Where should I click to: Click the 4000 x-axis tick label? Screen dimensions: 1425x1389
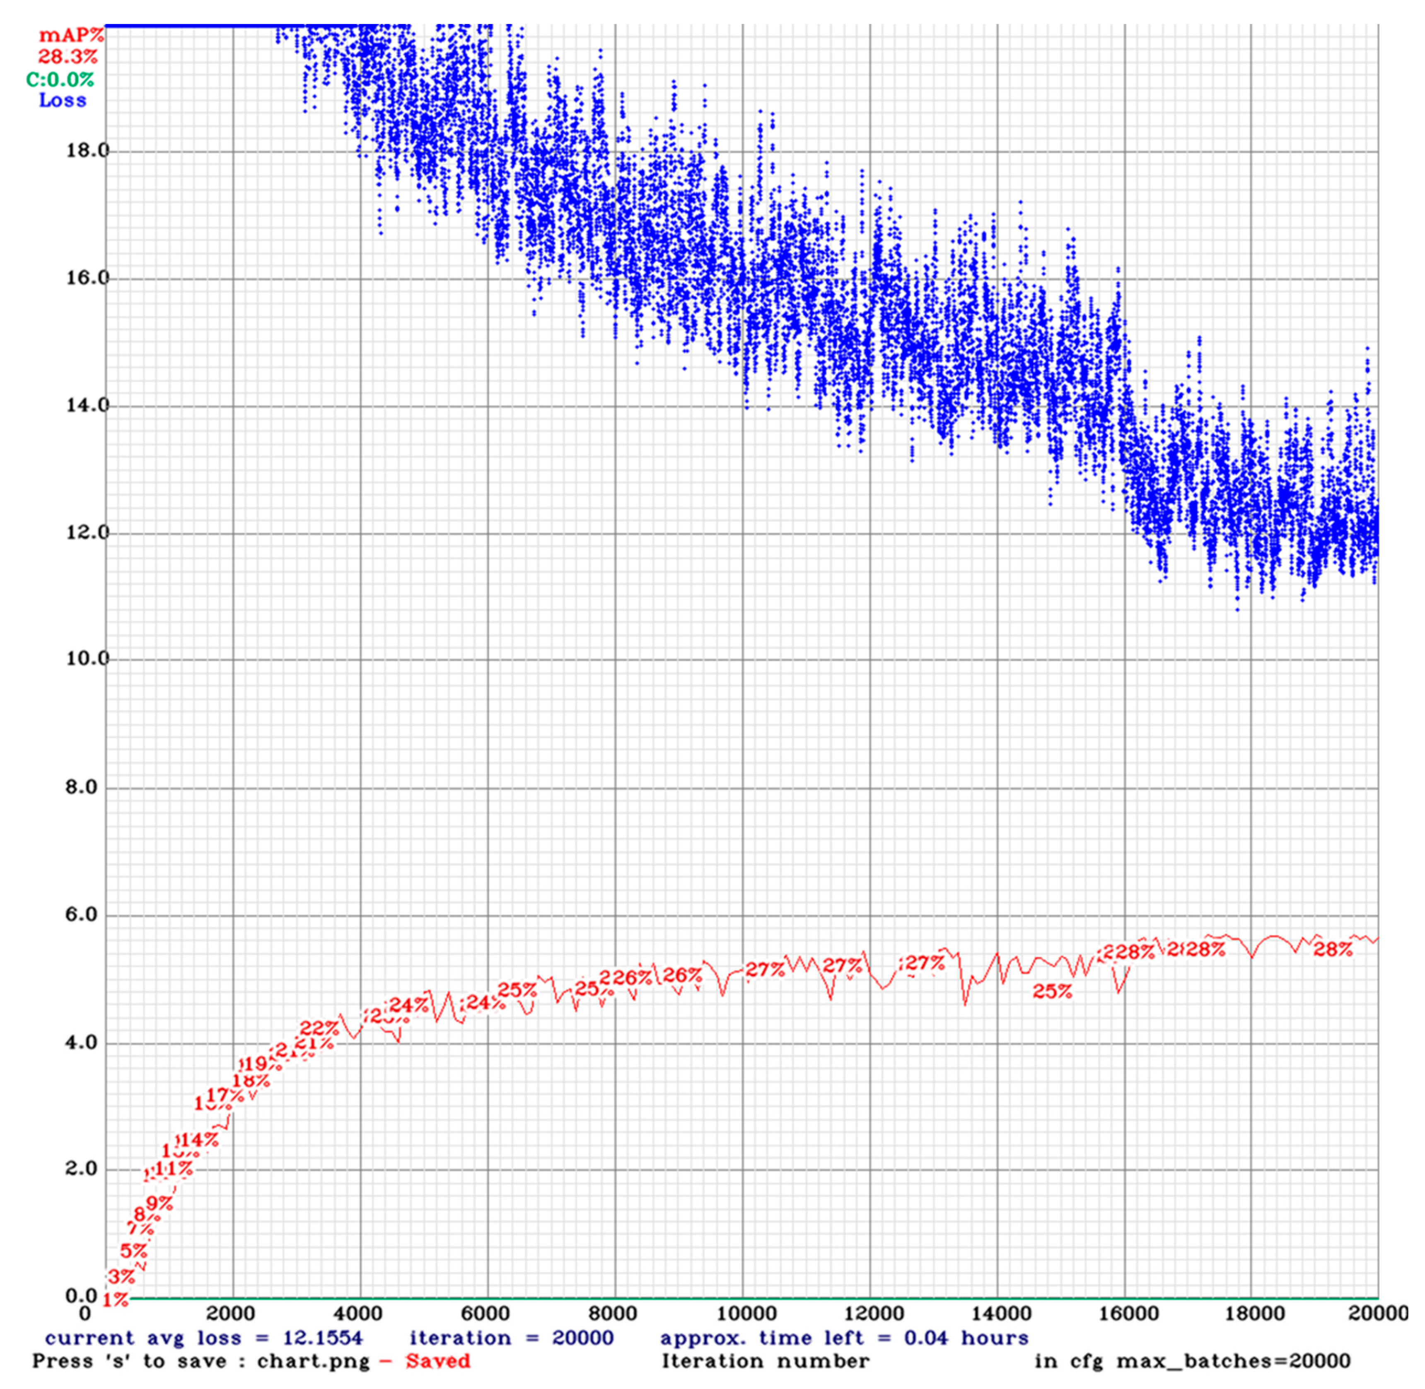pyautogui.click(x=358, y=1313)
